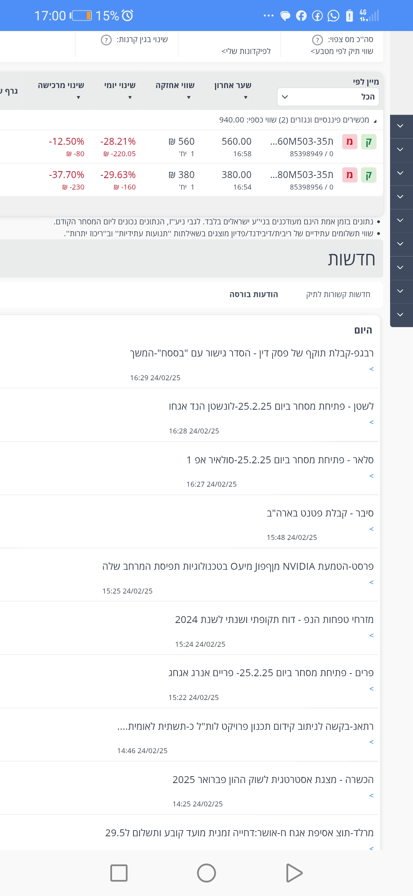Tap the Facebook notification icon in status bar
This screenshot has height=896, width=413.
(x=301, y=16)
